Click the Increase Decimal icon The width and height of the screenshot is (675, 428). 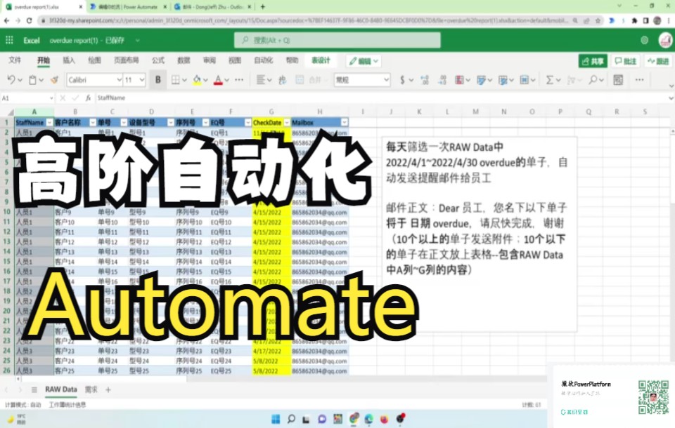425,80
